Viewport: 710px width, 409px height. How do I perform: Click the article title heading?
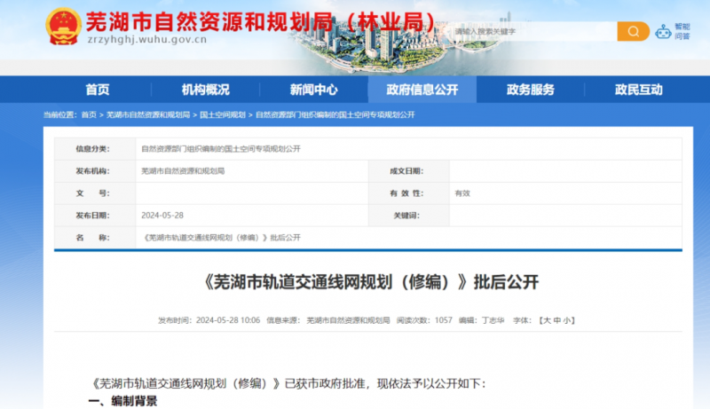point(365,282)
